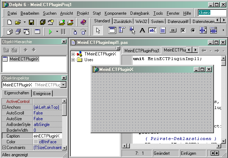Open the Object Inspector component selector dropdown
Viewport: 228px width, 158px height.
pyautogui.click(x=63, y=85)
